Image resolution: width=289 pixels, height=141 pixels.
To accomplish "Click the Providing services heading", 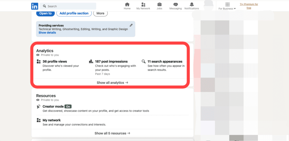I will [51, 26].
